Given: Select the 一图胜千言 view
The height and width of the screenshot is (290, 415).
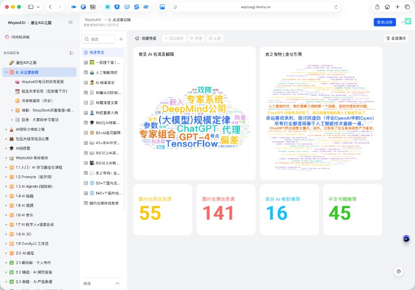Looking at the screenshot, I should click(102, 62).
